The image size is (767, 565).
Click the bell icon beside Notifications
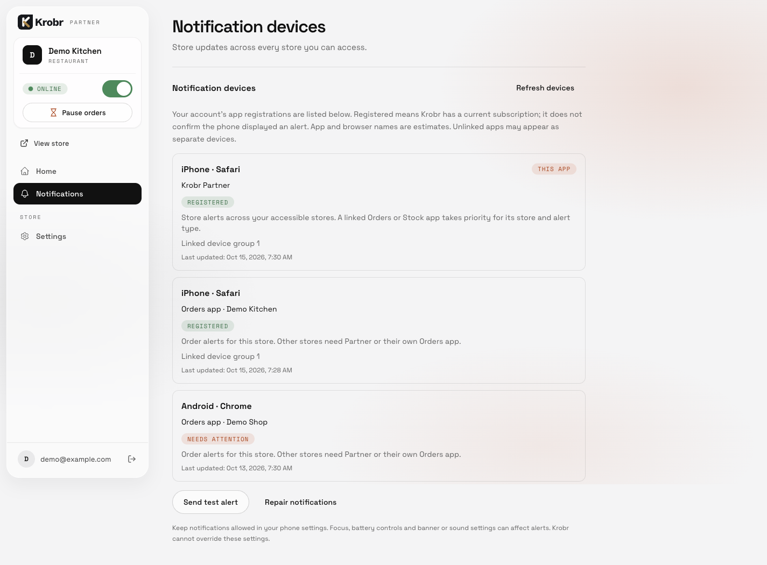[x=25, y=194]
